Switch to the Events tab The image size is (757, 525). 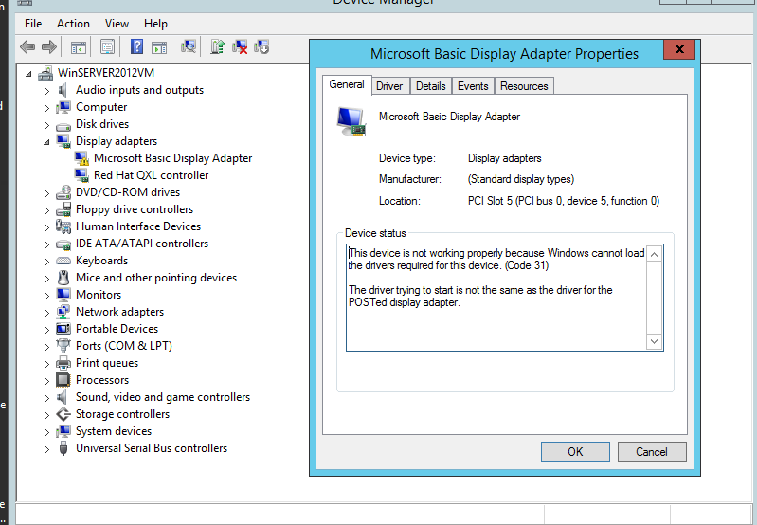[x=473, y=86]
